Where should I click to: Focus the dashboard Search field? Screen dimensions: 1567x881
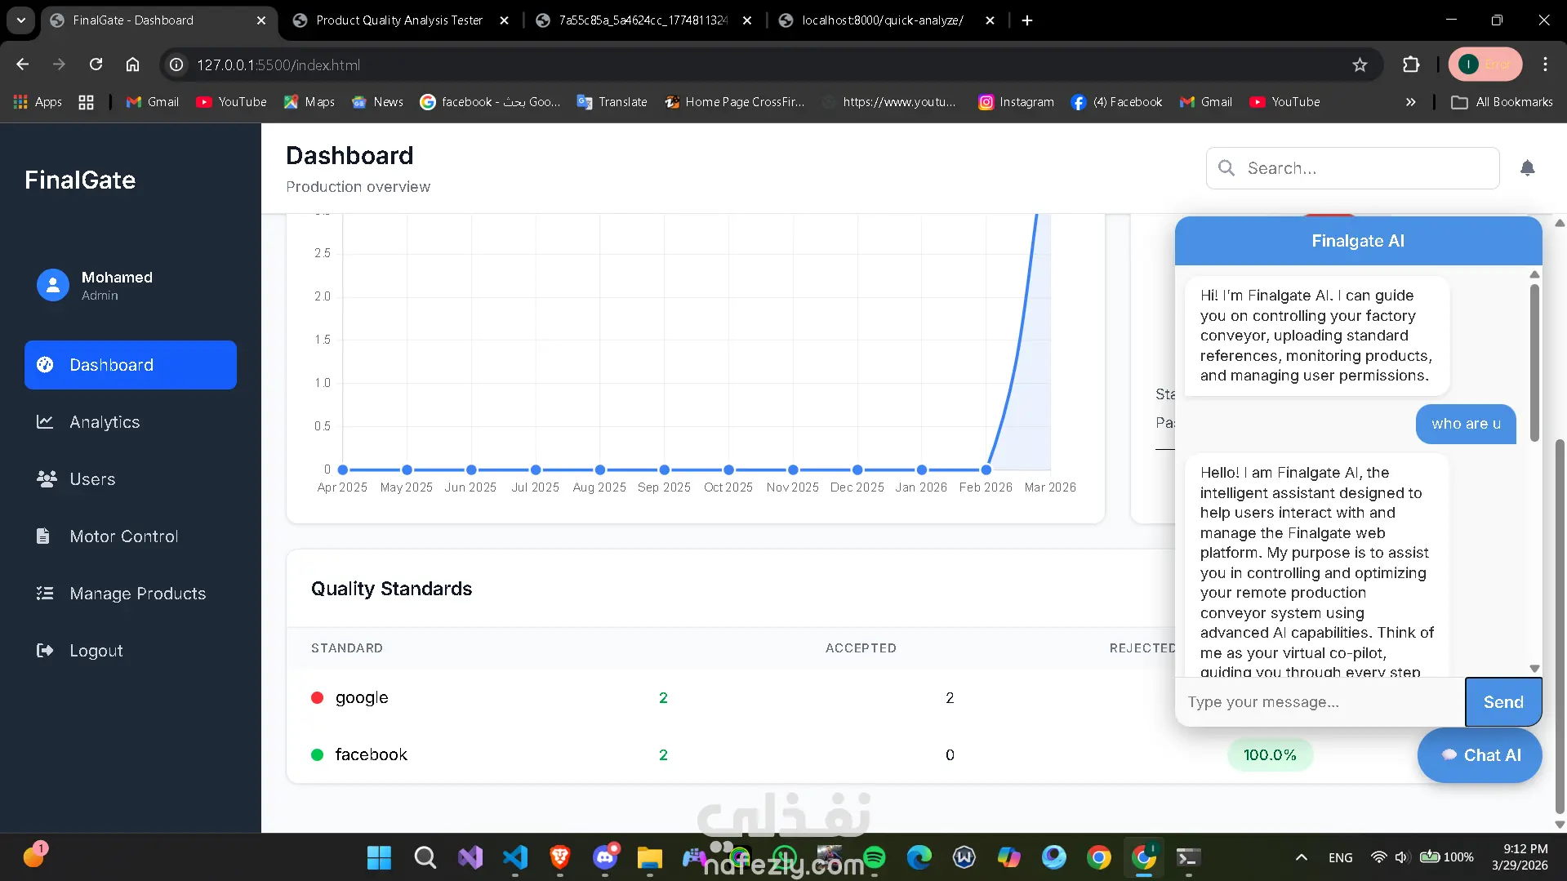pos(1353,168)
